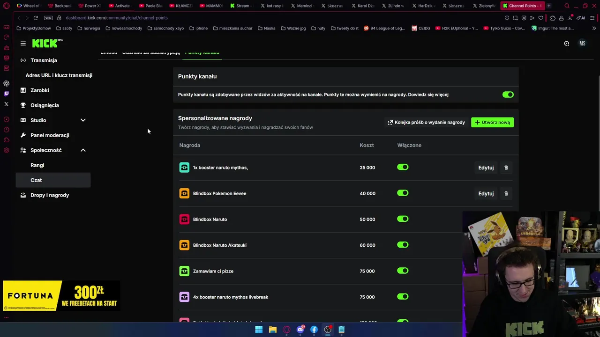This screenshot has height=337, width=600.
Task: Open the ProjektyDomow bookmark folder
Action: pyautogui.click(x=33, y=28)
